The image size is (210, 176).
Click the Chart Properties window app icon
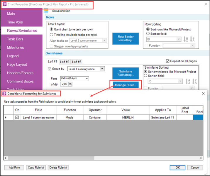click(x=5, y=4)
